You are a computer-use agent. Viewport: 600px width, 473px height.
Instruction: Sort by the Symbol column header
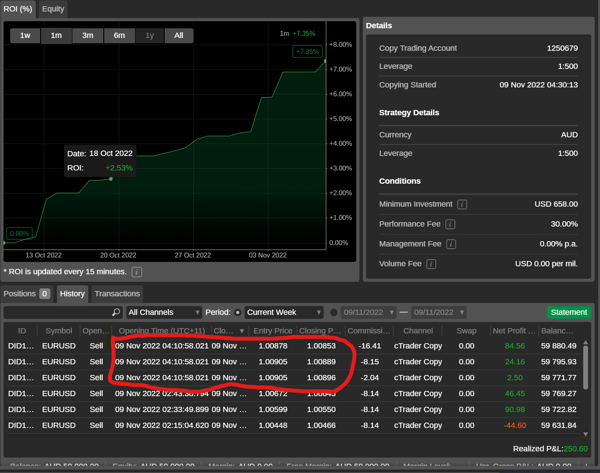(x=59, y=331)
